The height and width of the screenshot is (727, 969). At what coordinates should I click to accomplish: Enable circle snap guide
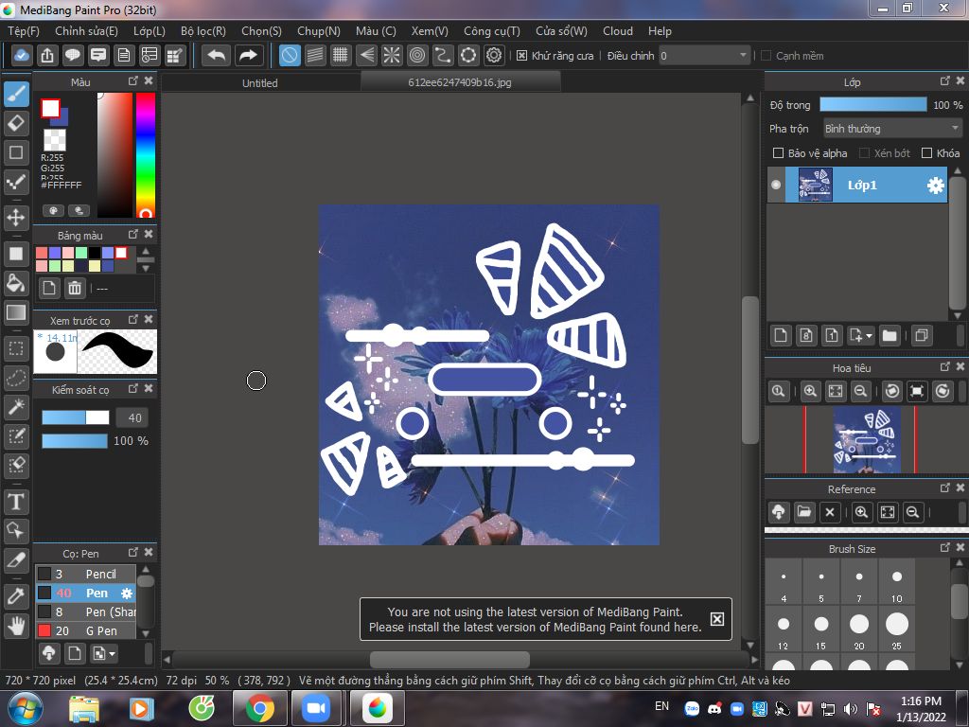coord(417,56)
